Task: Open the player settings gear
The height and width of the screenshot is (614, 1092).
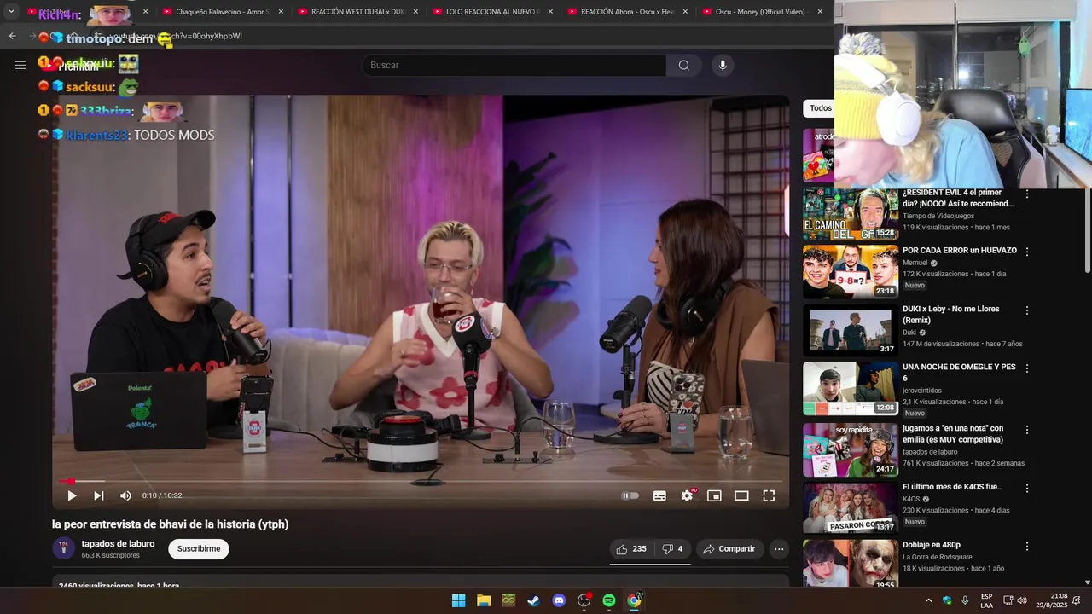Action: 687,495
